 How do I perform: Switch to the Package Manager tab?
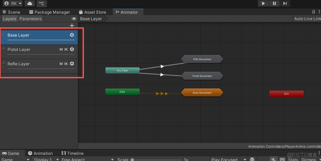point(50,12)
